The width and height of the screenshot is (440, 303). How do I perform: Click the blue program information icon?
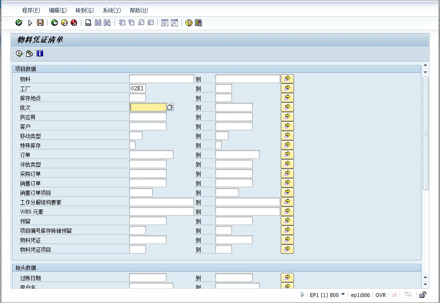point(40,54)
